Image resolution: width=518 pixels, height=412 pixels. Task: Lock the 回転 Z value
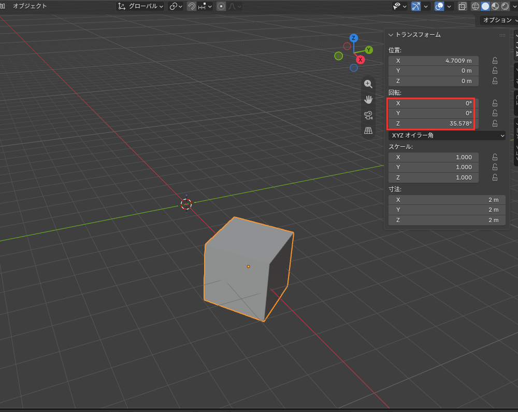pyautogui.click(x=495, y=123)
